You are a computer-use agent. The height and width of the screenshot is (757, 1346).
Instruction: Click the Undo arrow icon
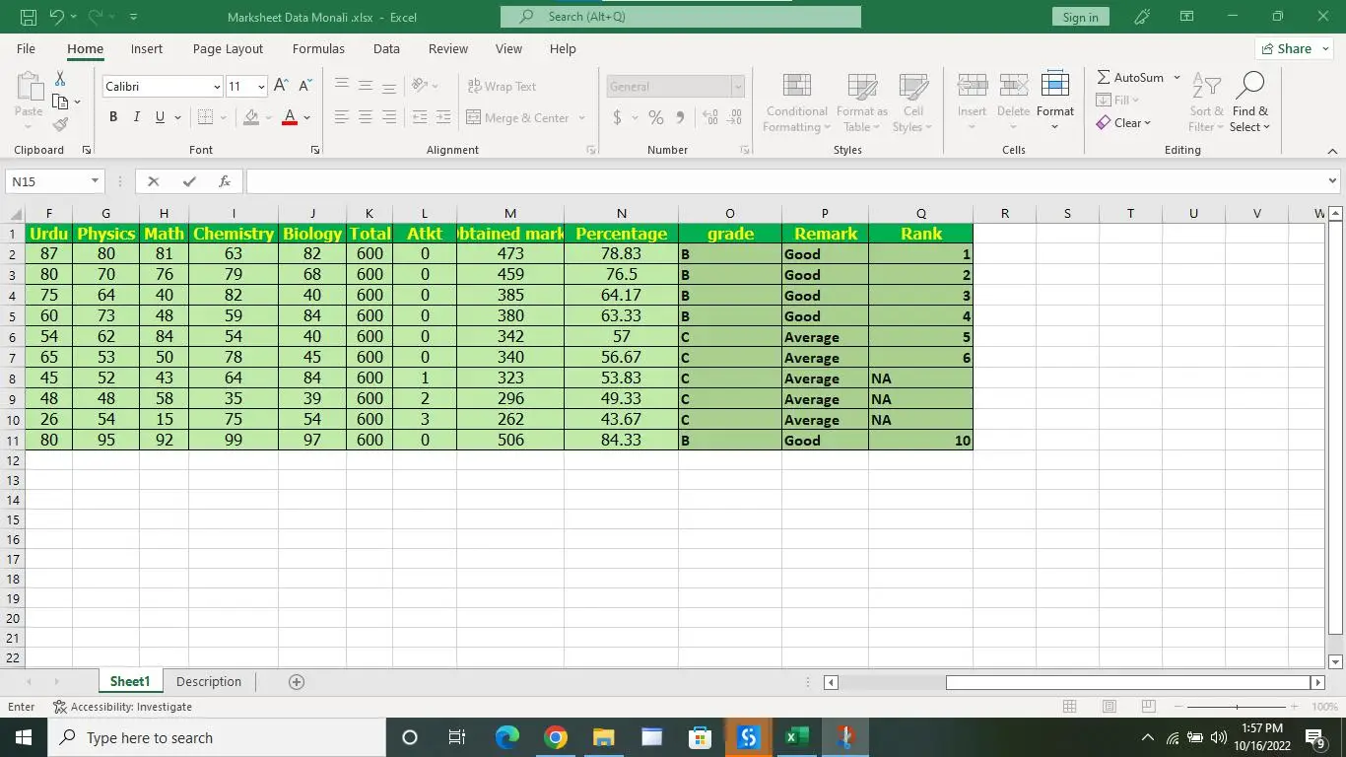[56, 17]
